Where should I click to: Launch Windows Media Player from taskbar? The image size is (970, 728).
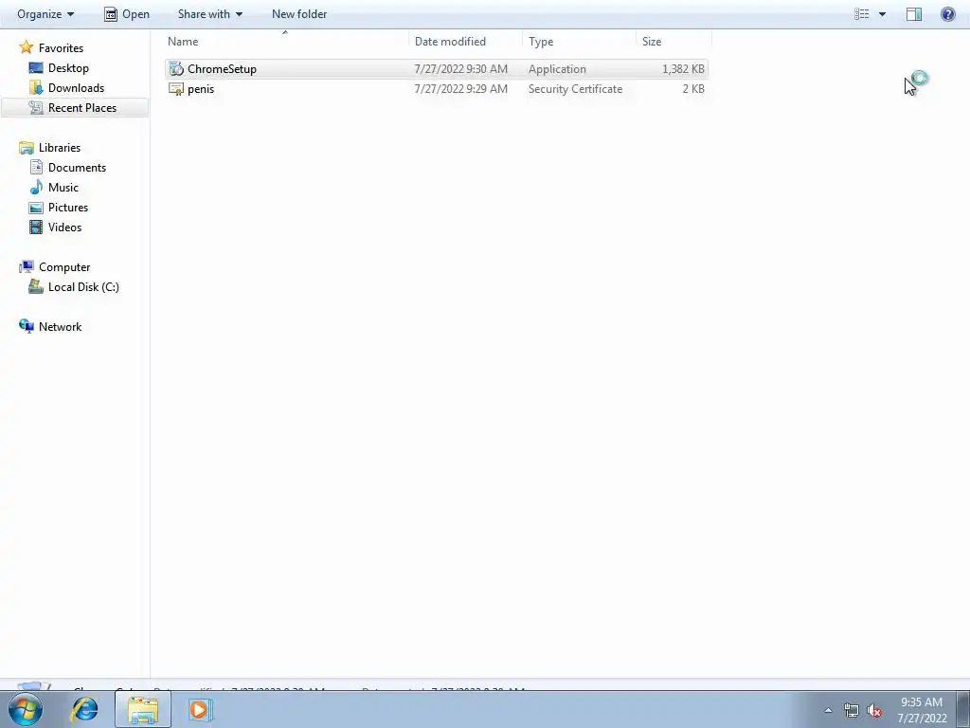click(x=200, y=709)
